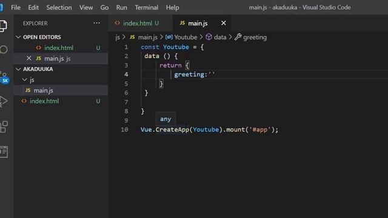Collapse the AKADUUKA folder section

coord(18,69)
